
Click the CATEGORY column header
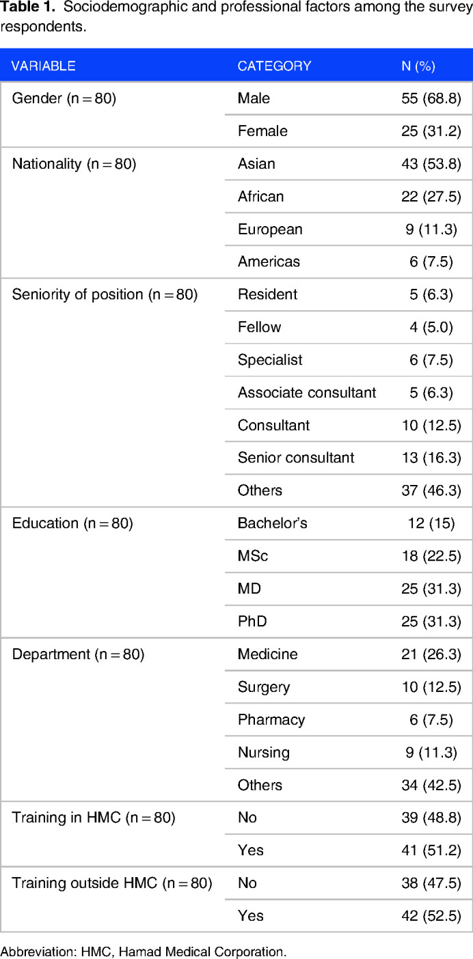[274, 66]
